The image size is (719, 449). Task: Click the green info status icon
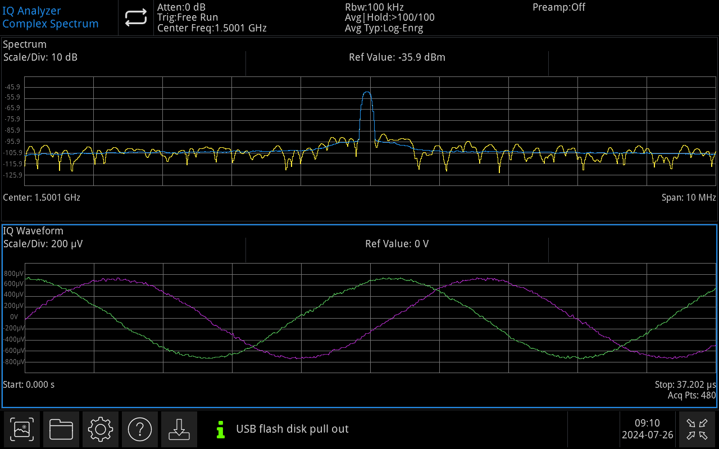[x=221, y=429]
